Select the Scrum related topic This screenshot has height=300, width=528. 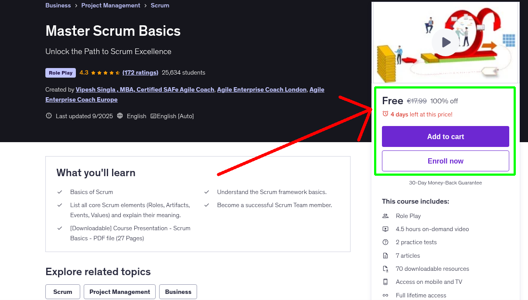pyautogui.click(x=62, y=292)
